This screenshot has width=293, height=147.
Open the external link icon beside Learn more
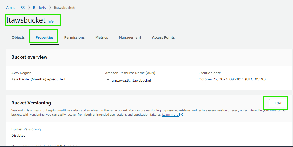[x=181, y=115]
